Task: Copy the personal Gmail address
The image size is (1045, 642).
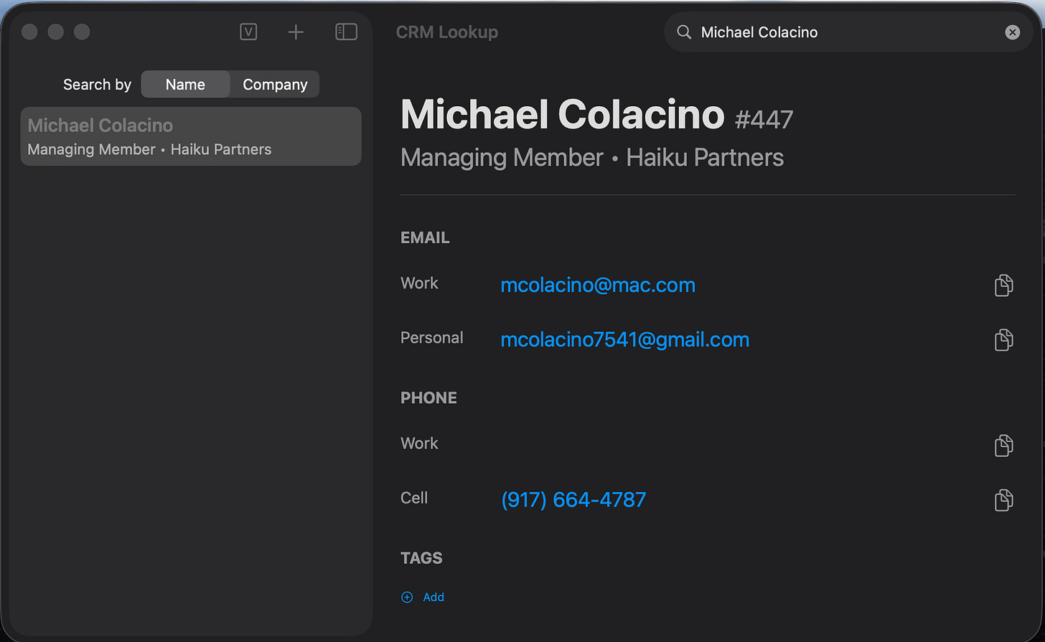Action: click(x=1003, y=339)
